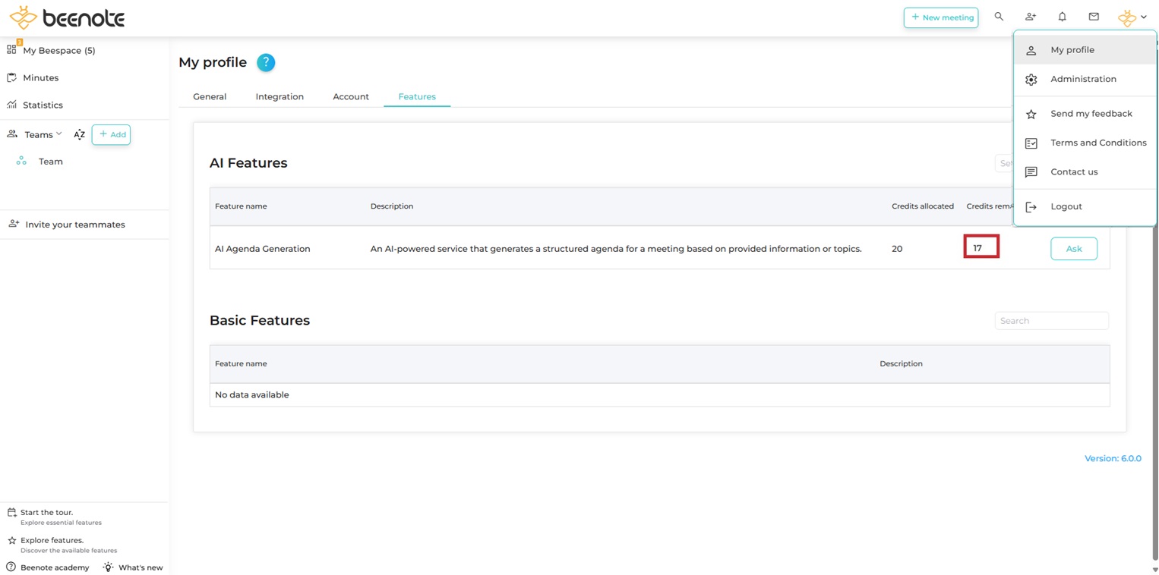Click the search magnifier icon in header
The width and height of the screenshot is (1159, 575).
(999, 17)
